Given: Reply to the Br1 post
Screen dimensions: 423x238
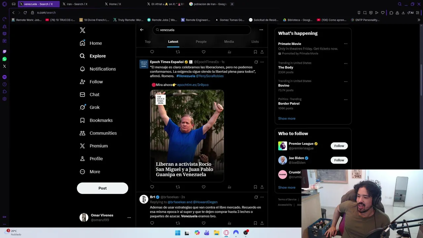Looking at the screenshot, I should pyautogui.click(x=152, y=223).
